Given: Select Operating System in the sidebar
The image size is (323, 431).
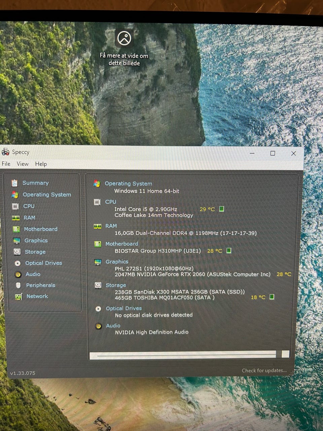Looking at the screenshot, I should [47, 195].
